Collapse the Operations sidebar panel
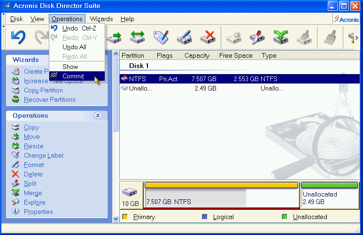 (x=98, y=116)
